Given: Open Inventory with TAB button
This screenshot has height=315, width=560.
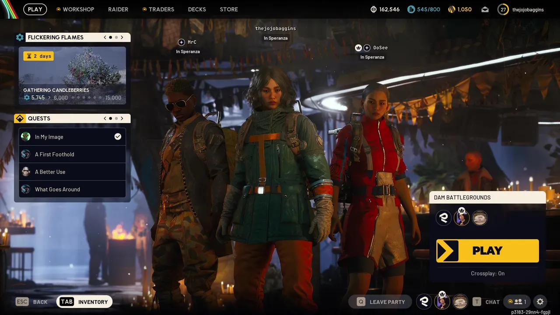Looking at the screenshot, I should [x=84, y=301].
